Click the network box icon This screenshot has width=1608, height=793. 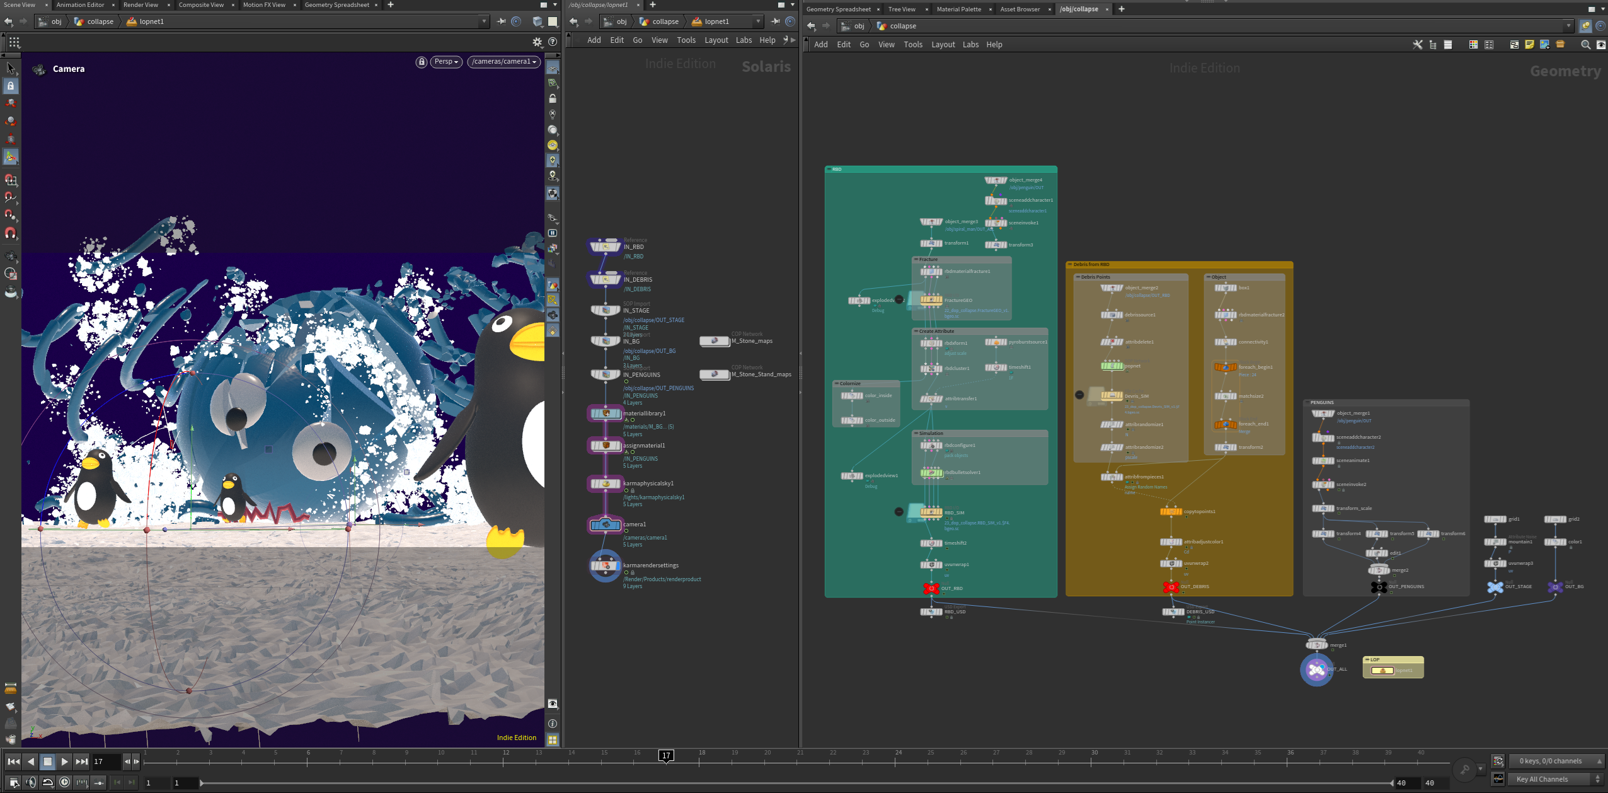[x=1514, y=45]
